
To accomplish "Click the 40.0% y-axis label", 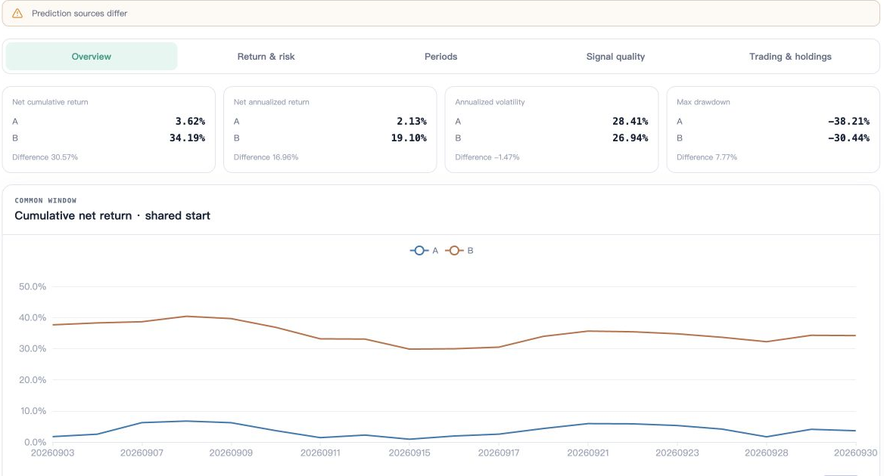I will click(x=32, y=317).
